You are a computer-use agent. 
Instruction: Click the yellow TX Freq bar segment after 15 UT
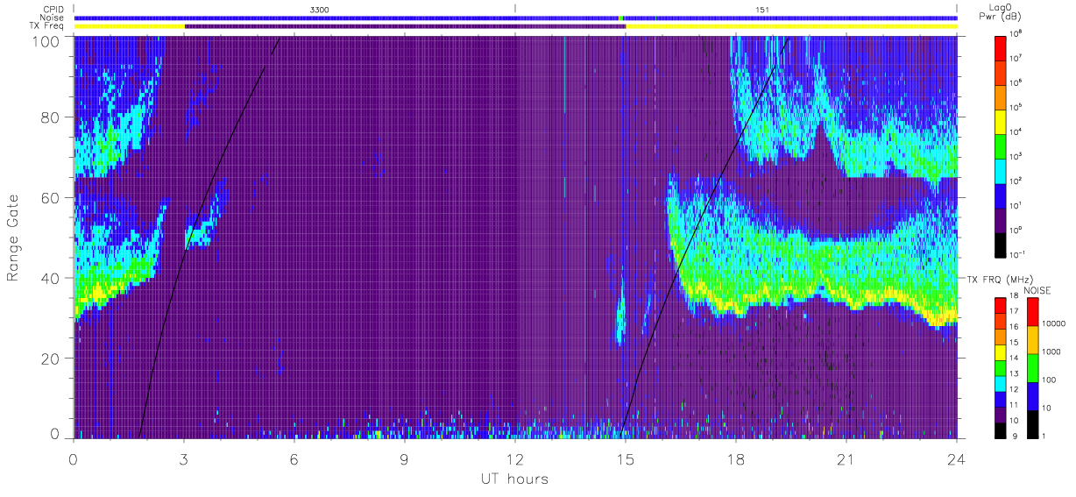coord(791,26)
